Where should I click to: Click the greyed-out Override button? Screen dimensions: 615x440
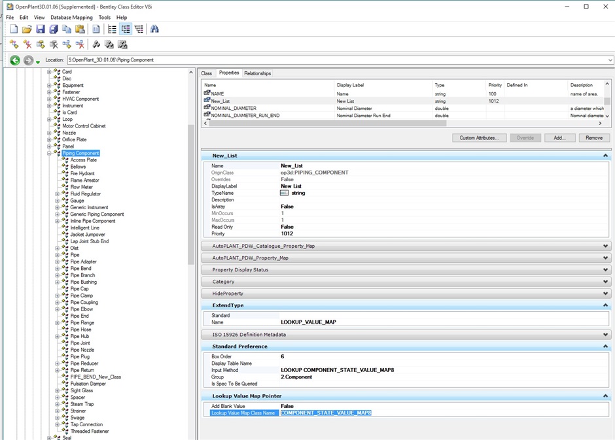(x=525, y=138)
